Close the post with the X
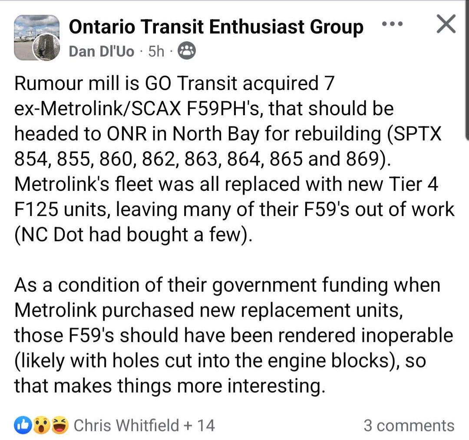 (446, 24)
